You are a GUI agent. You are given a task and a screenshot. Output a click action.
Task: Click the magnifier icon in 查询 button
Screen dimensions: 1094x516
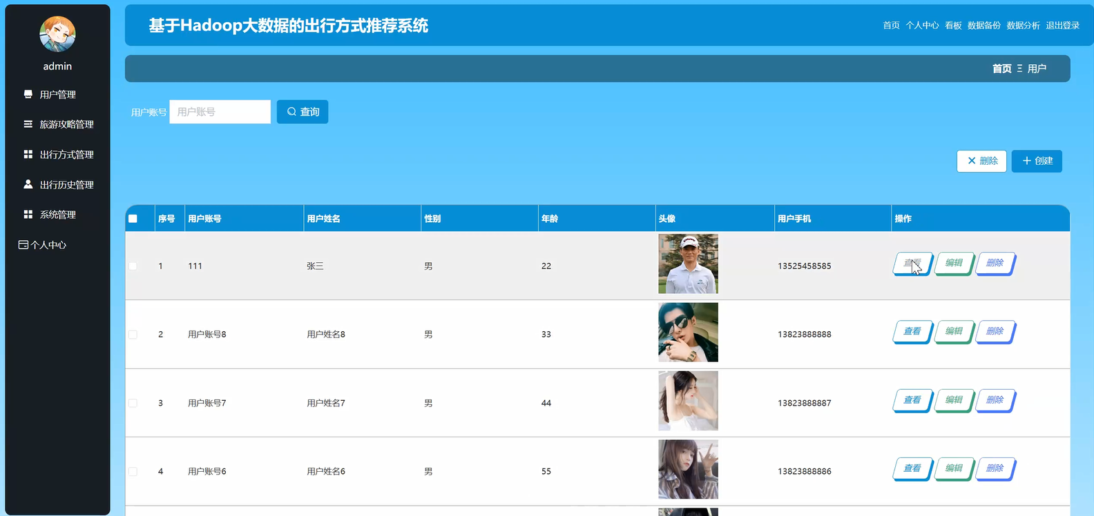tap(291, 112)
